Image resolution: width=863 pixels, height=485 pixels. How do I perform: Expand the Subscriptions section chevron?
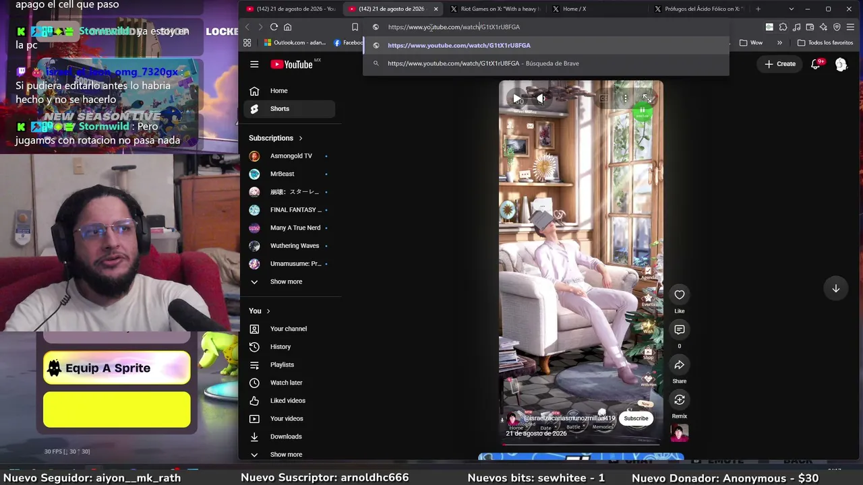[301, 138]
